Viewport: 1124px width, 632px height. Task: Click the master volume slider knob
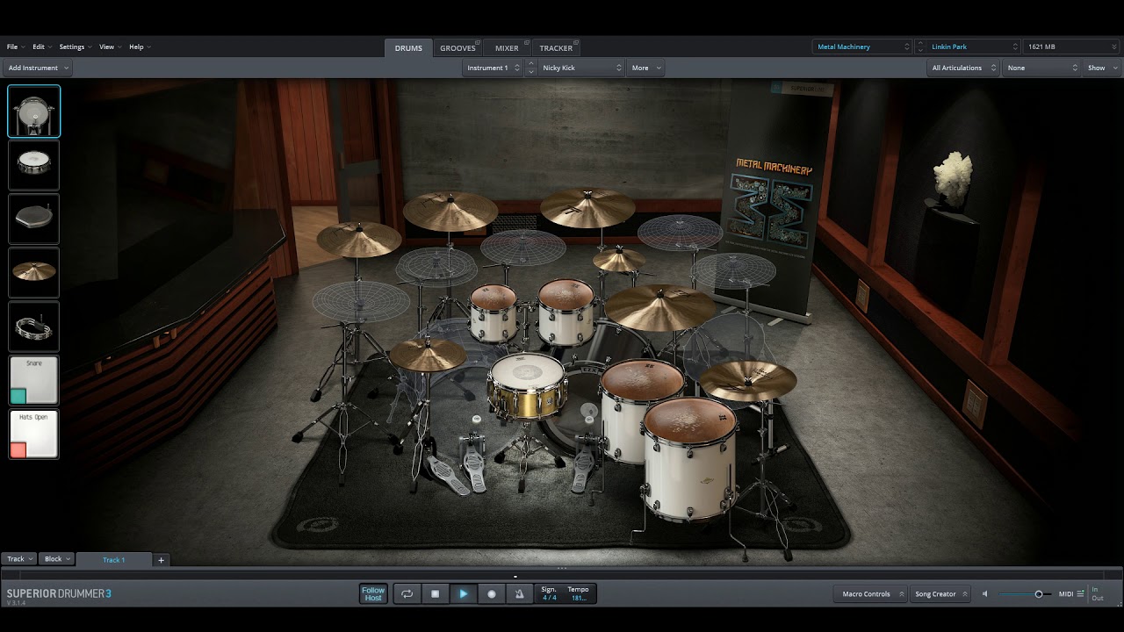point(1039,594)
